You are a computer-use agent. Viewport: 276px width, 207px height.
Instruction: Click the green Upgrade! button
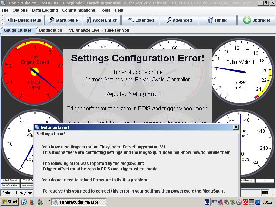click(257, 20)
